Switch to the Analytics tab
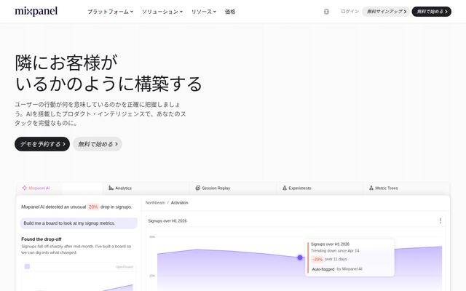 (x=146, y=188)
